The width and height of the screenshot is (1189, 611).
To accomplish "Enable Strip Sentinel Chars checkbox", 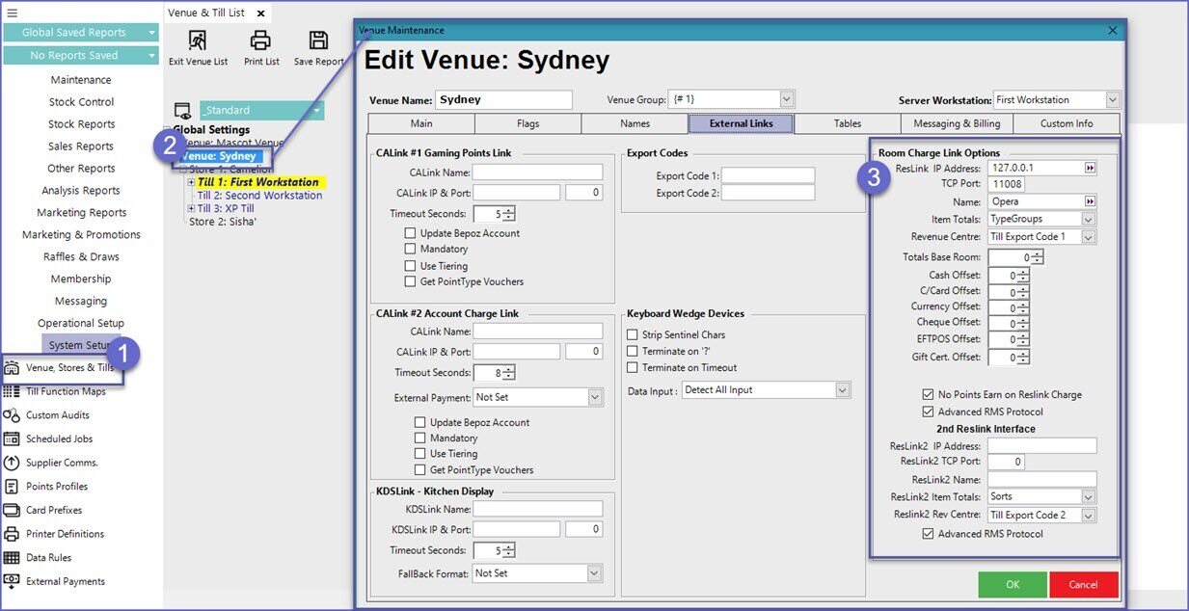I will coord(633,334).
